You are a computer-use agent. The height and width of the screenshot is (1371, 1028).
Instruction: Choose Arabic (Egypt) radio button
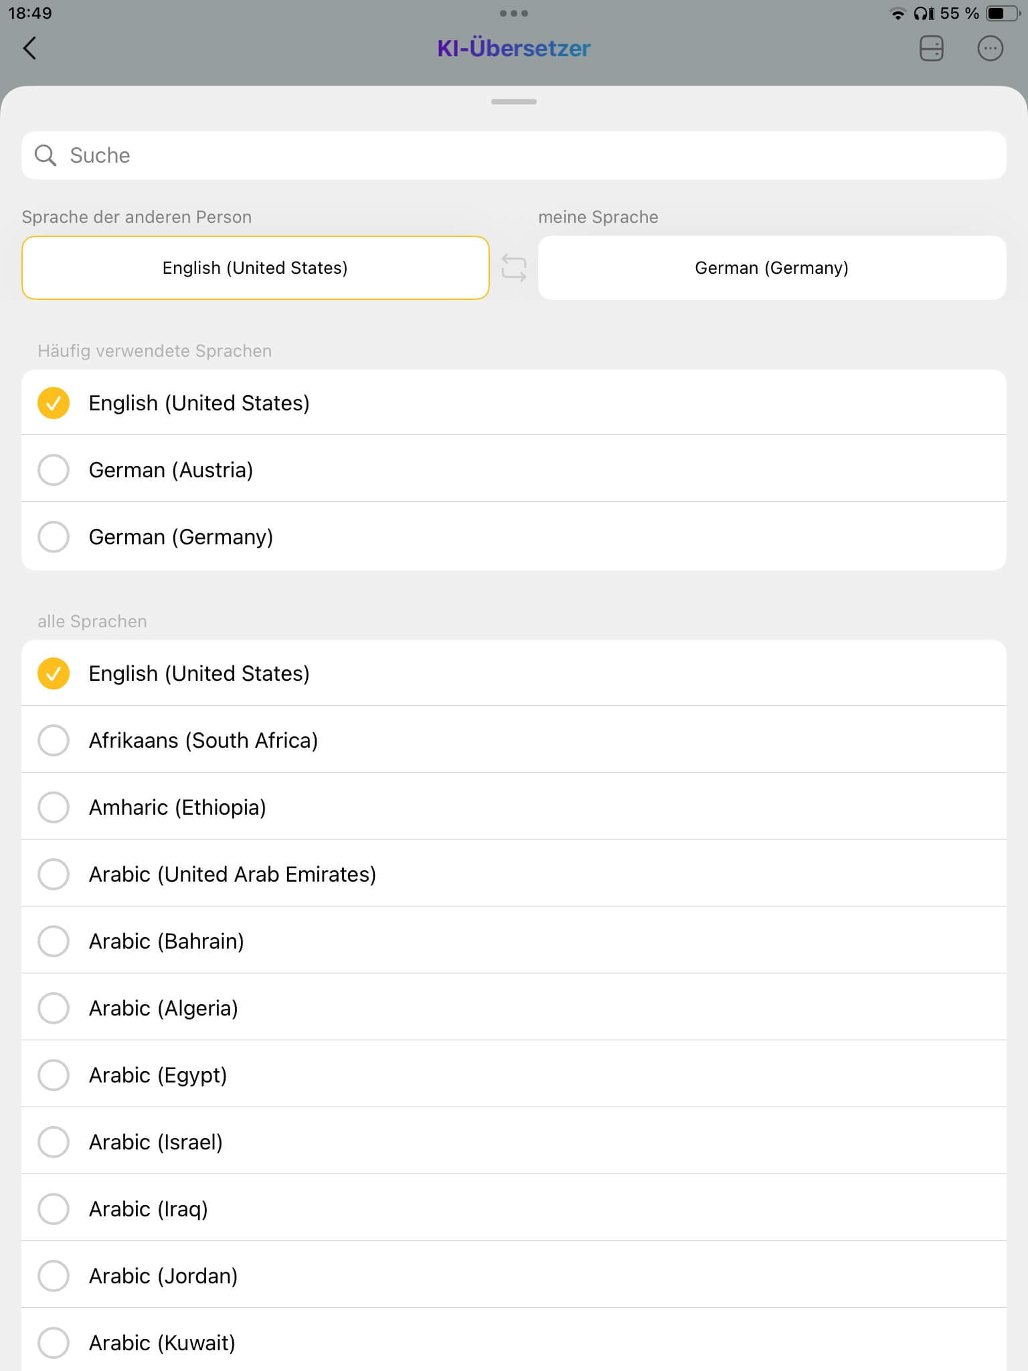tap(54, 1075)
